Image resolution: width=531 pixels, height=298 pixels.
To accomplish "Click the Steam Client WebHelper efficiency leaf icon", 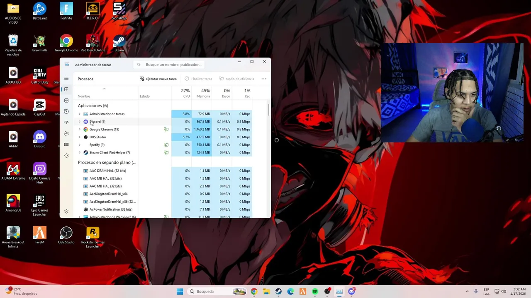I will click(166, 152).
